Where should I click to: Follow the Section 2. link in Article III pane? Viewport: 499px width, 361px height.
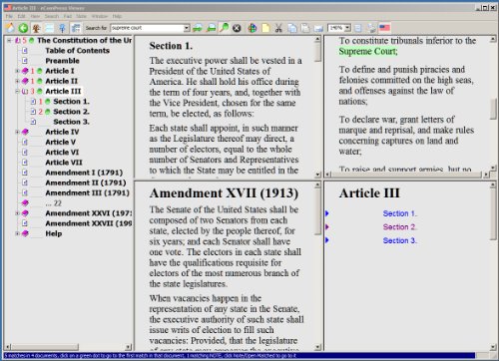pos(399,227)
